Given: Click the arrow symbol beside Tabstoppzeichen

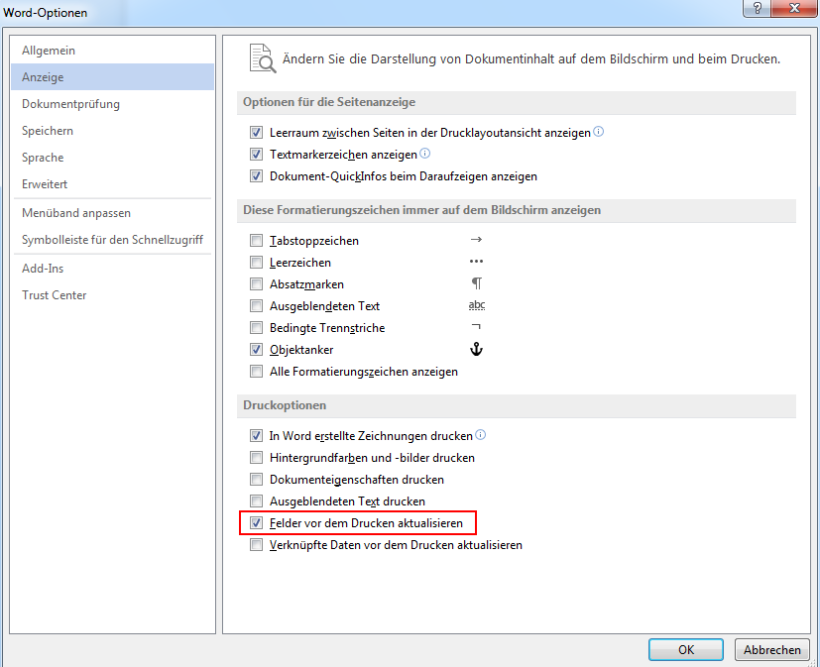Looking at the screenshot, I should click(x=476, y=240).
